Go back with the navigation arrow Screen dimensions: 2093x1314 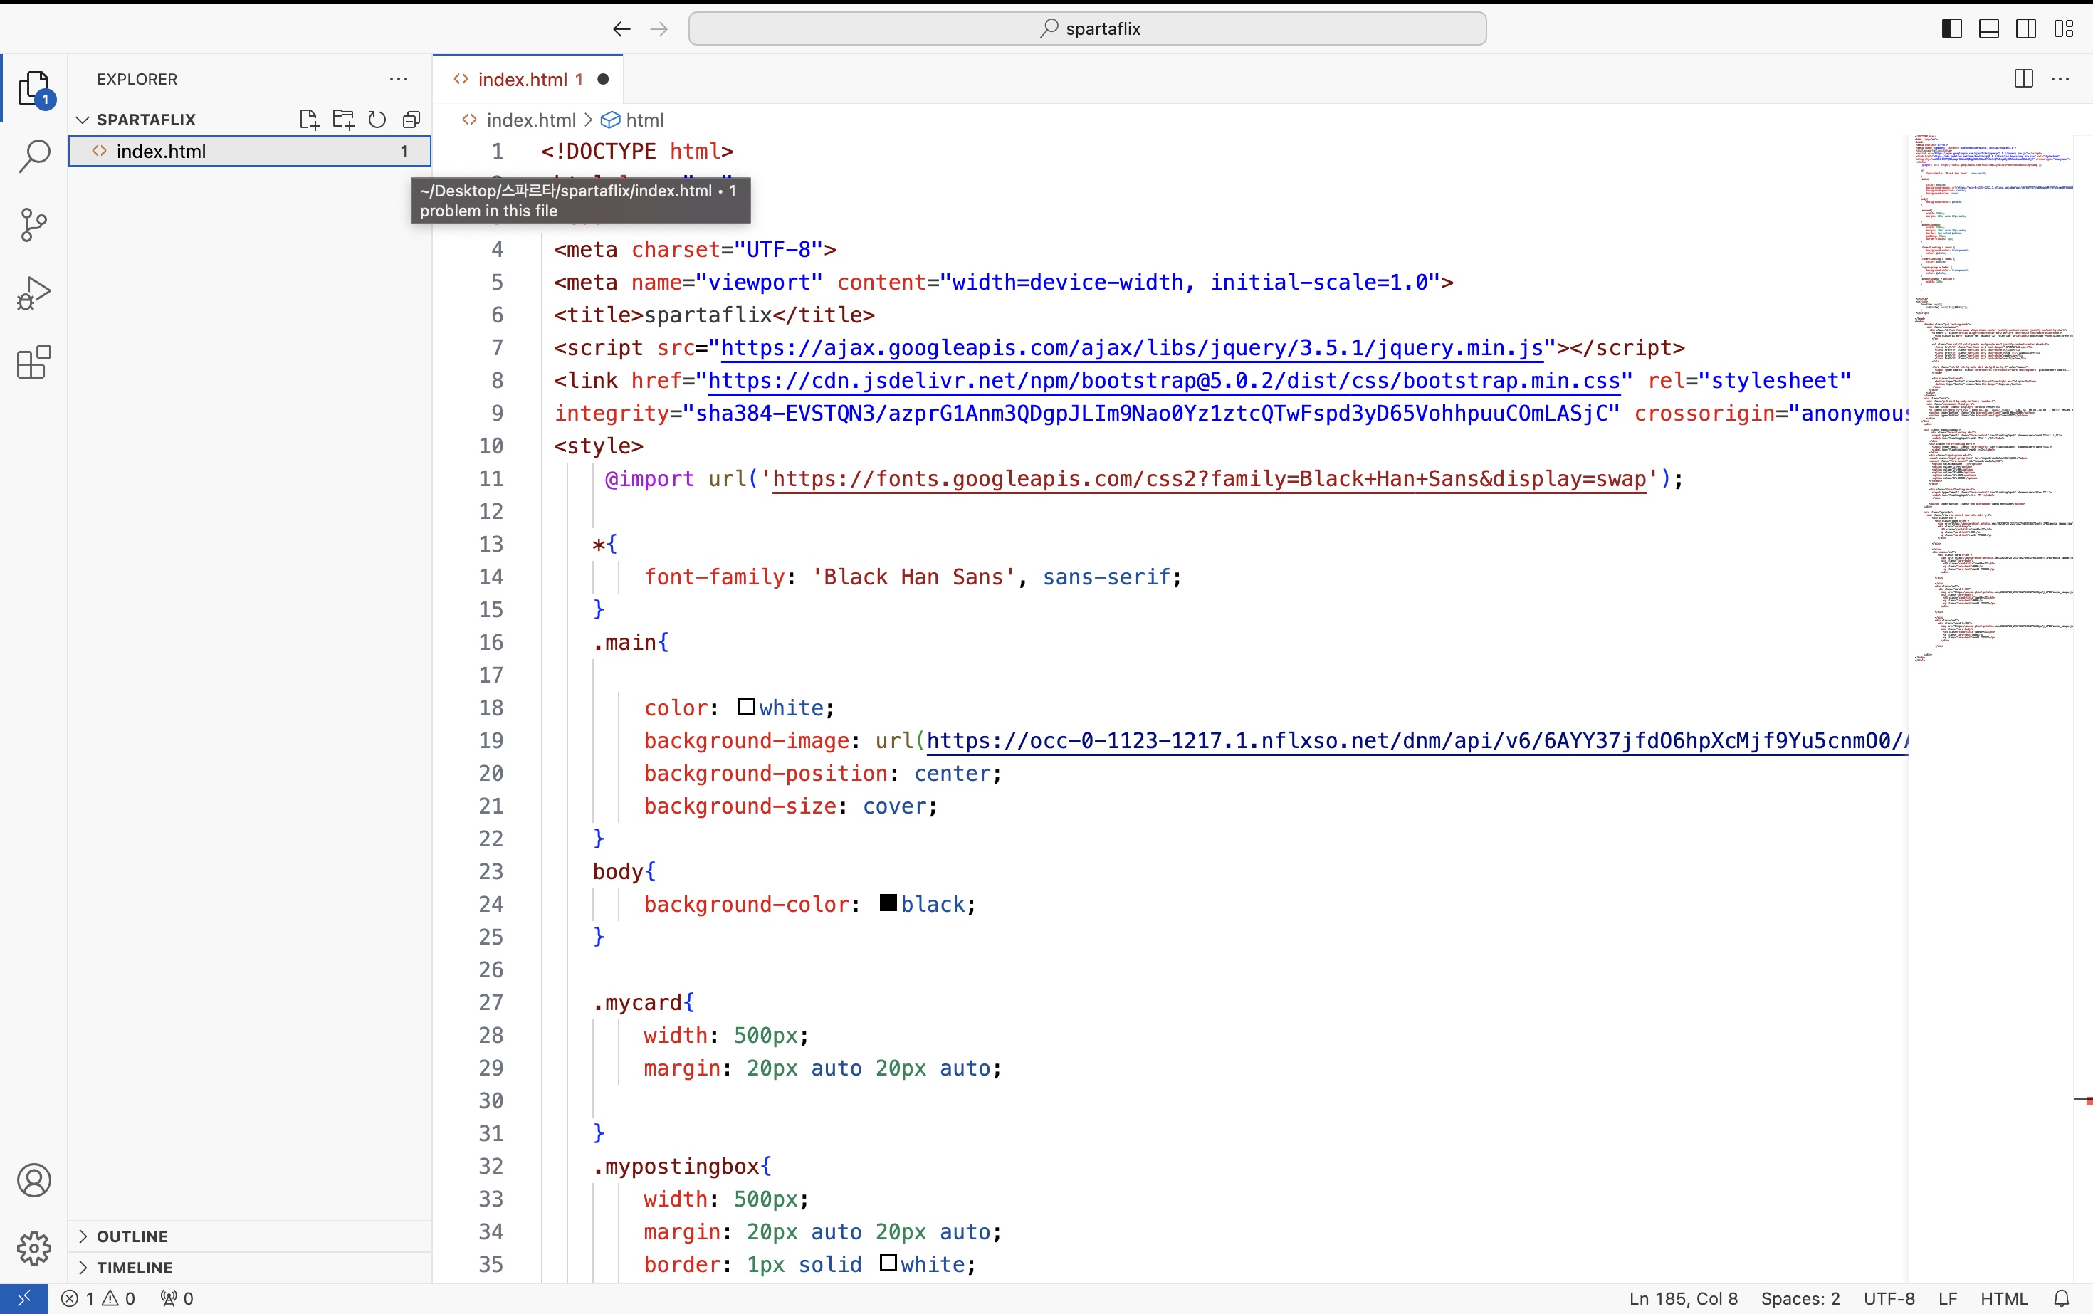click(x=621, y=28)
